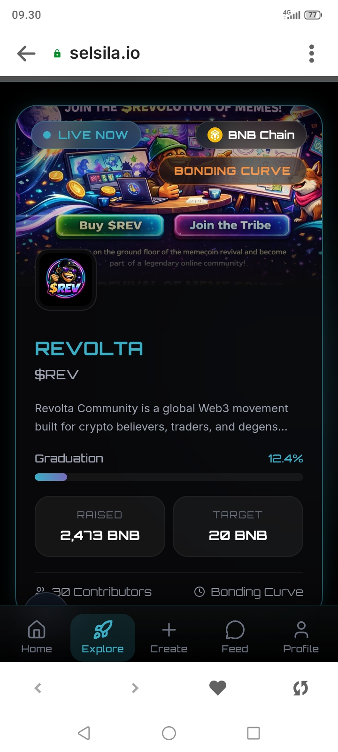This screenshot has width=338, height=752.
Task: Tap the Android home circle button
Action: pos(169,733)
